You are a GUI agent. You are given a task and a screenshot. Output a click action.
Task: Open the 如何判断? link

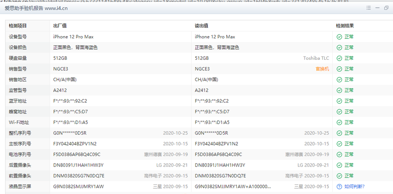[x=355, y=187]
